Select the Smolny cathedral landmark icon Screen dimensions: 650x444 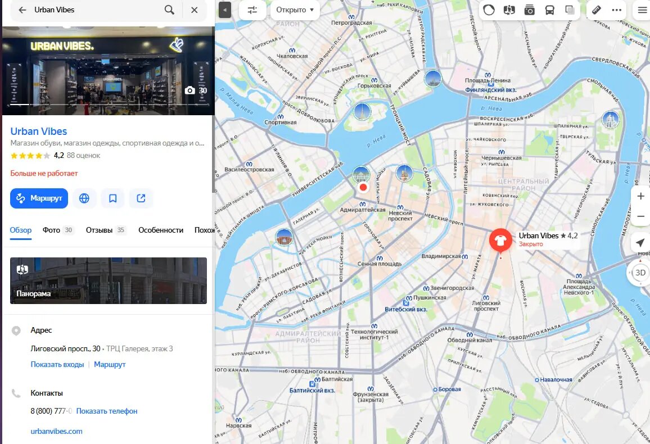click(610, 120)
